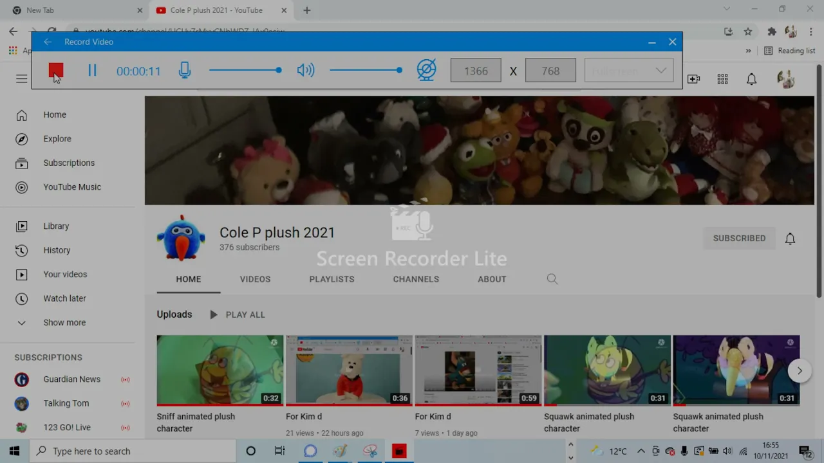Open YouTube Music from sidebar
Image resolution: width=824 pixels, height=463 pixels.
(x=72, y=187)
